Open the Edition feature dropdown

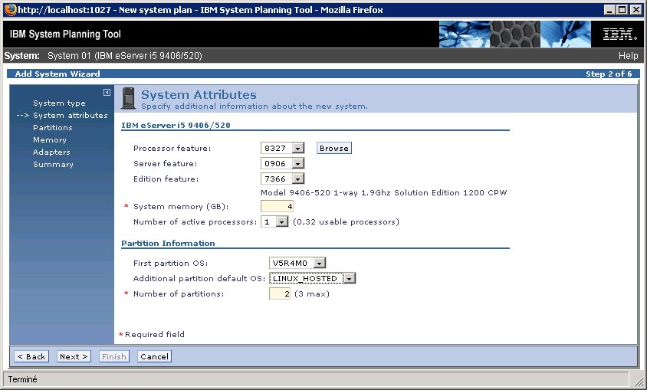click(298, 179)
